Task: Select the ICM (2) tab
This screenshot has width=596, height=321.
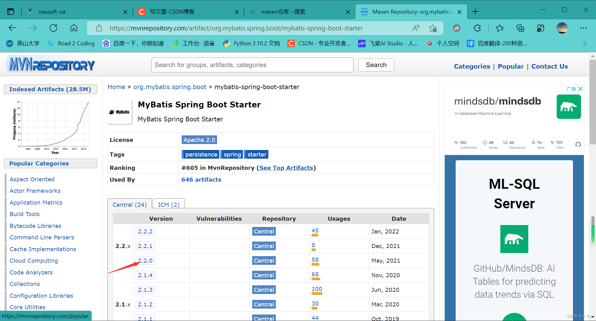Action: point(169,205)
